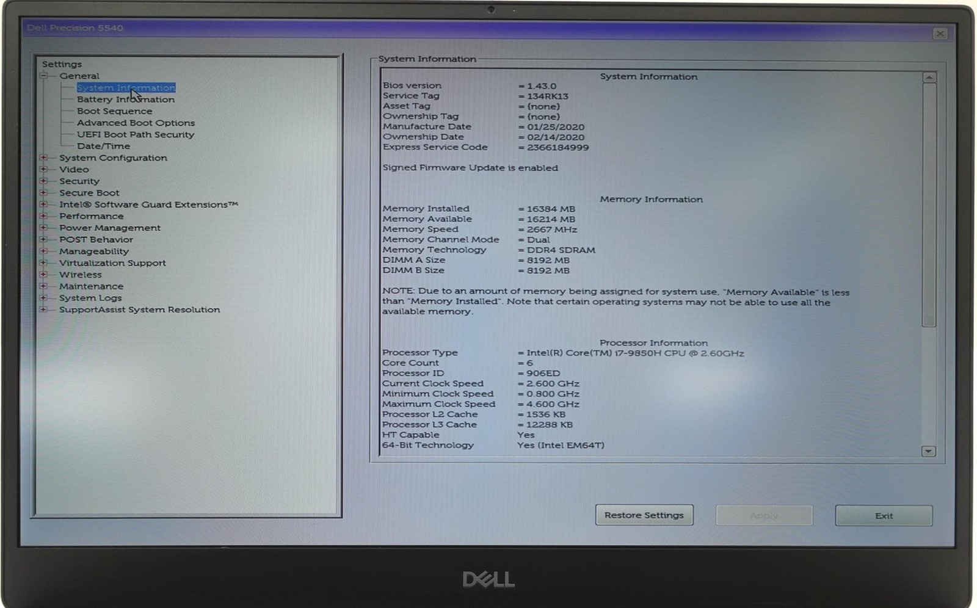Expand the Virtualization Support node
Screen dimensions: 977x608
tap(43, 262)
